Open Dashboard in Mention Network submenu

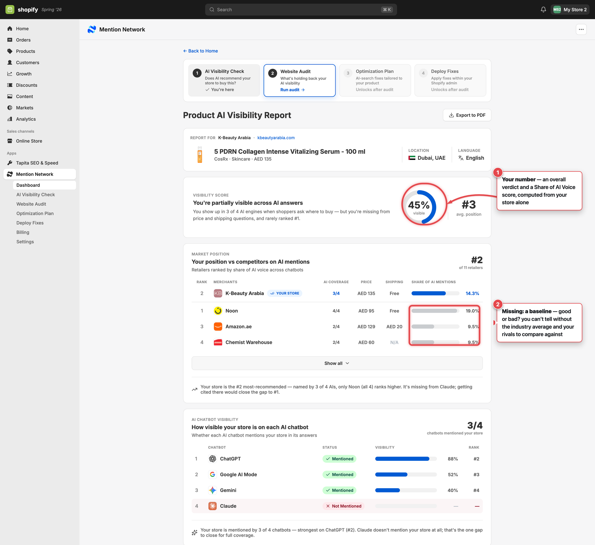(44, 185)
